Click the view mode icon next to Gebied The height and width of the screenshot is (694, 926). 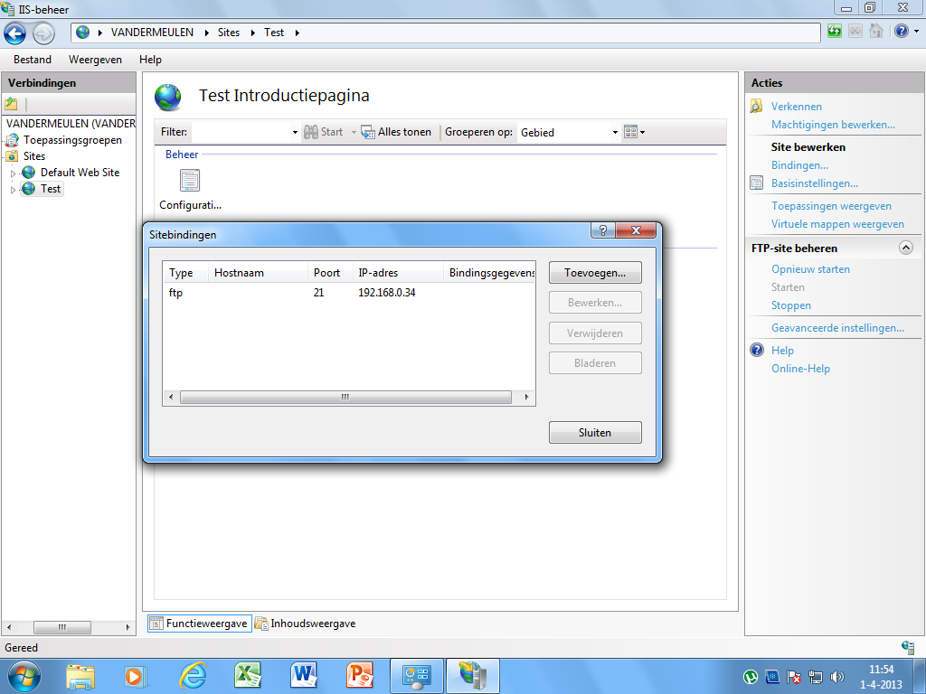tap(630, 132)
